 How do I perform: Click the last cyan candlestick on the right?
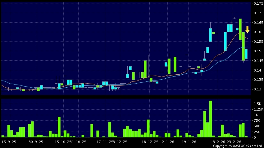(x=246, y=54)
